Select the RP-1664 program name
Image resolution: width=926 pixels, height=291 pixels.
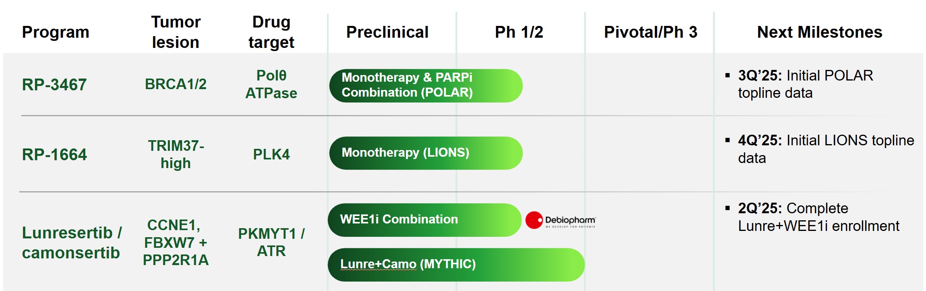(x=54, y=154)
